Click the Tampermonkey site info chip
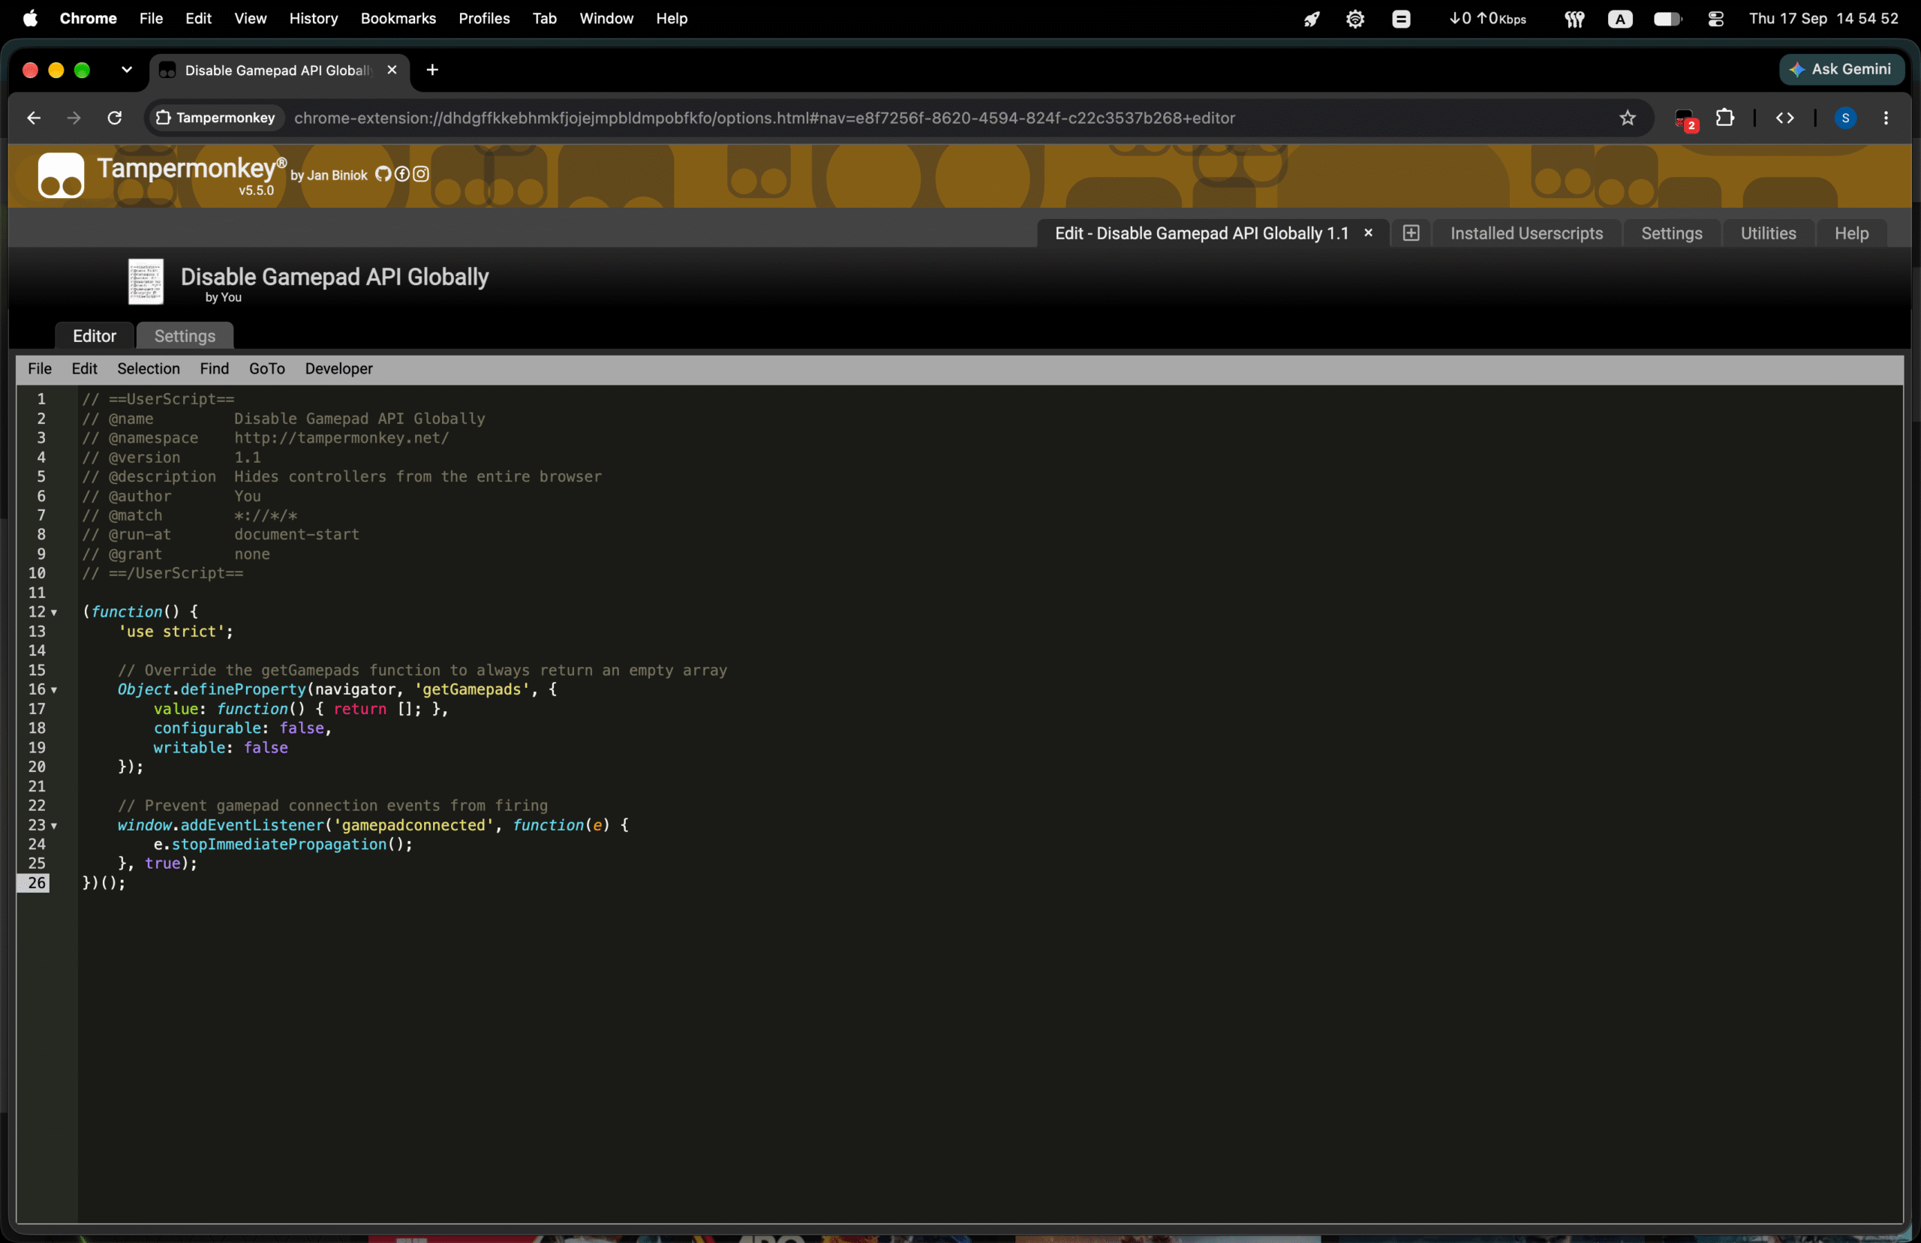 point(215,118)
